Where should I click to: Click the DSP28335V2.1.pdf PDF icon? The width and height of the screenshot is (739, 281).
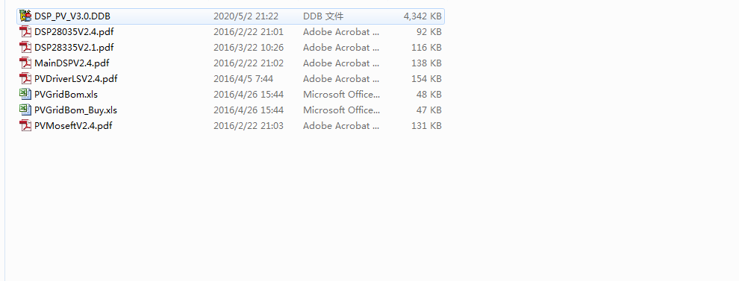(x=25, y=48)
